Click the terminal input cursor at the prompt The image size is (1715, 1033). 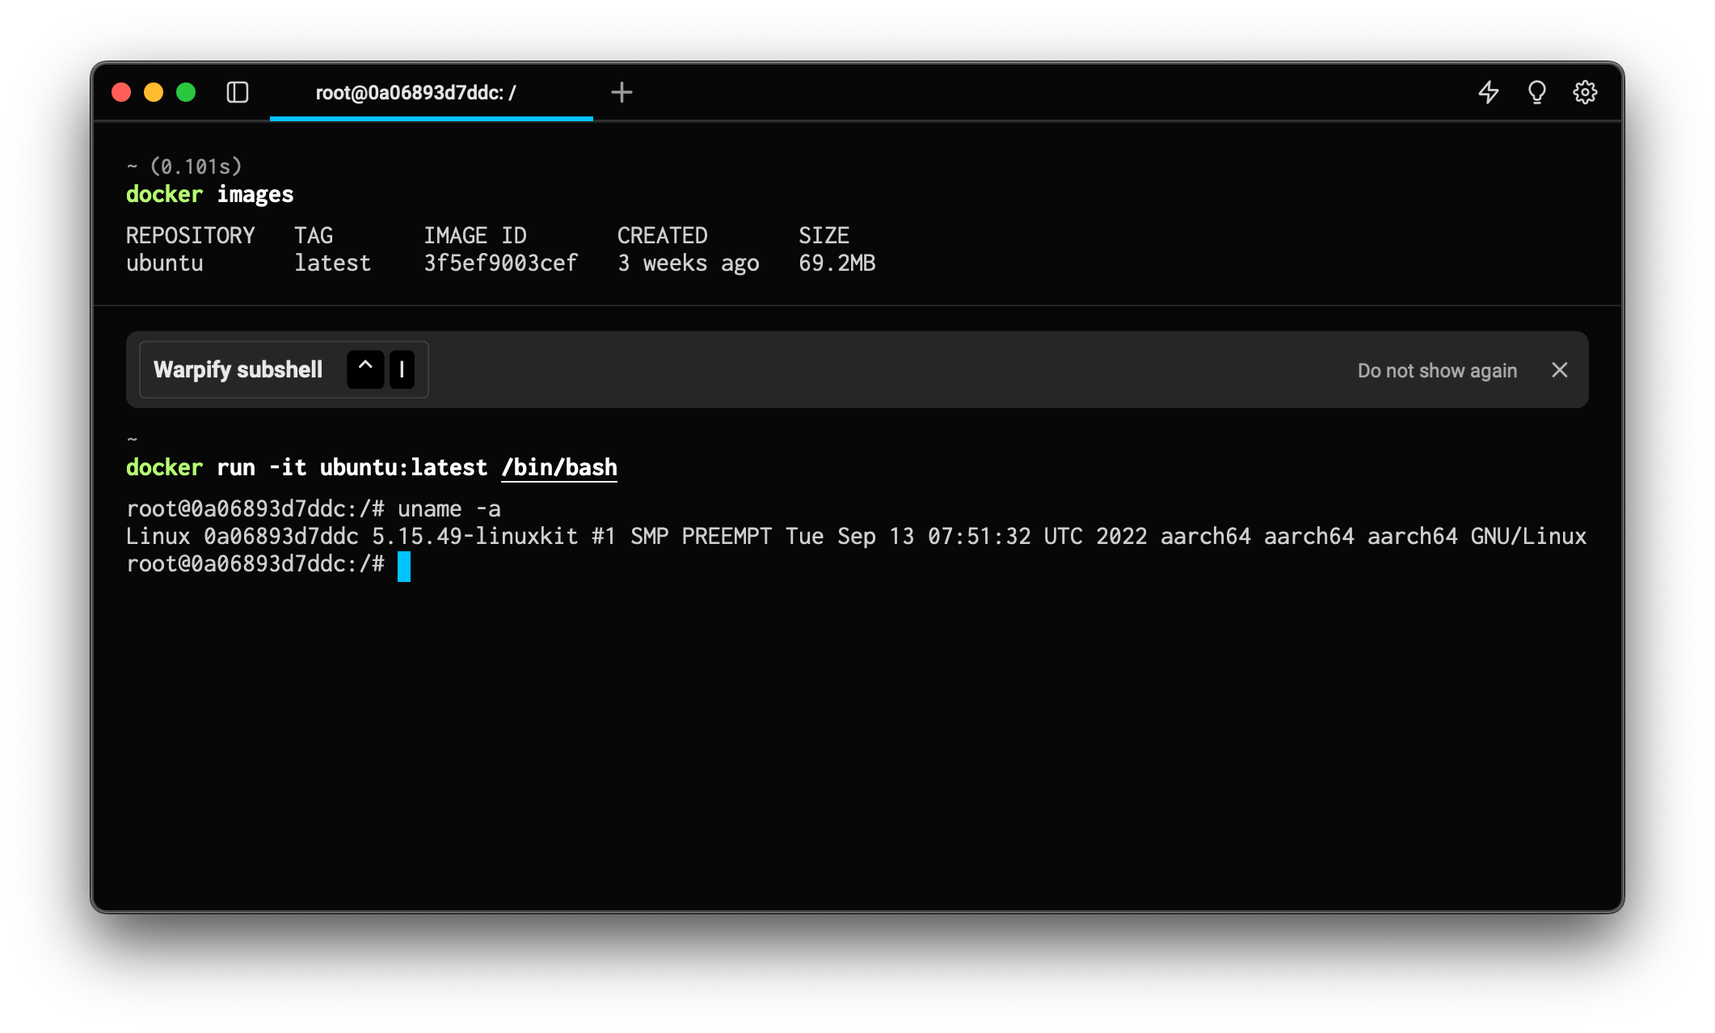(x=404, y=567)
